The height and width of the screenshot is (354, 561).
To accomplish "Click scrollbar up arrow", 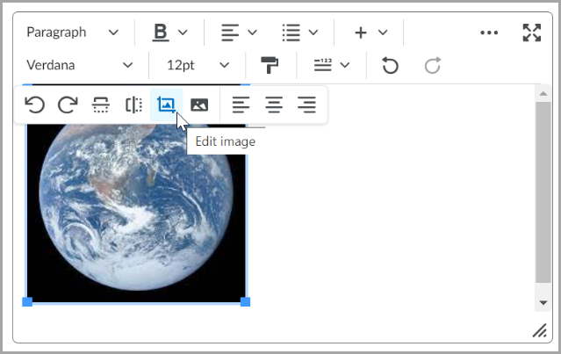I will [543, 94].
